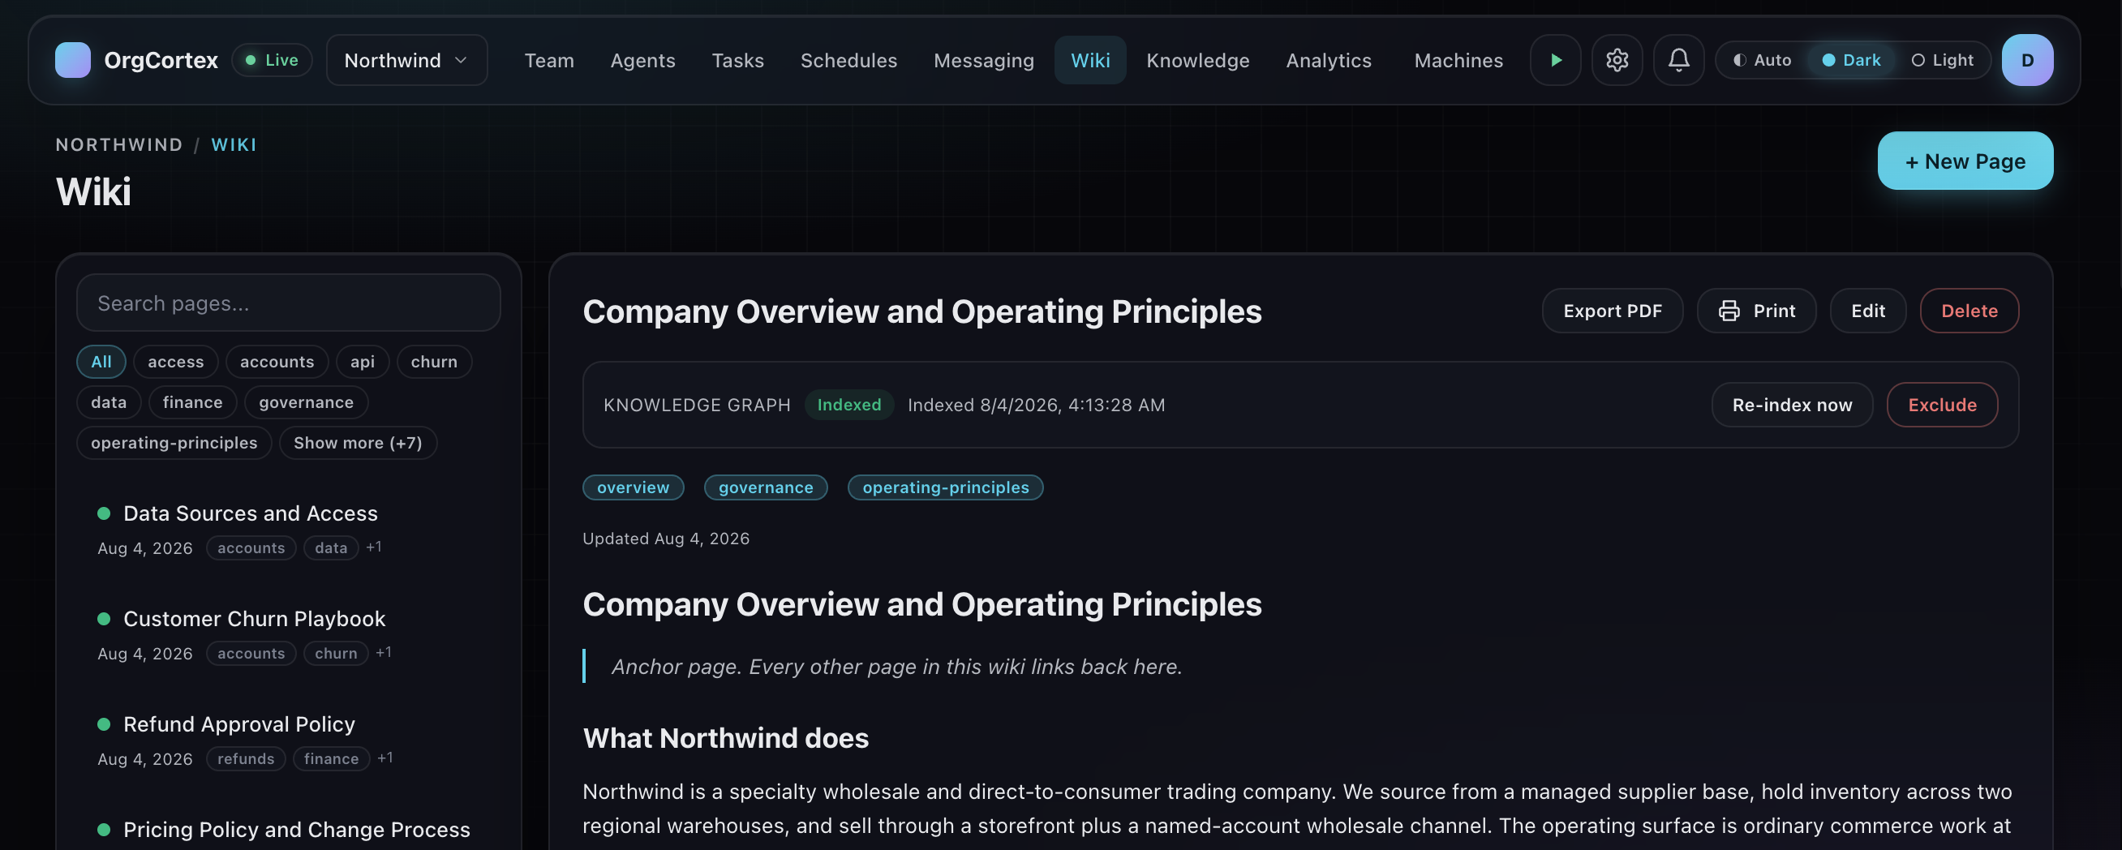The image size is (2122, 850).
Task: Select the Light theme option
Action: point(1942,60)
